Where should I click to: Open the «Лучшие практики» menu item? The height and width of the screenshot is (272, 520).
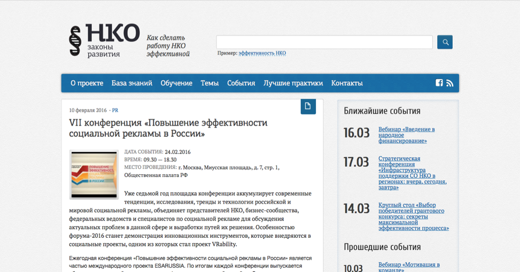293,83
